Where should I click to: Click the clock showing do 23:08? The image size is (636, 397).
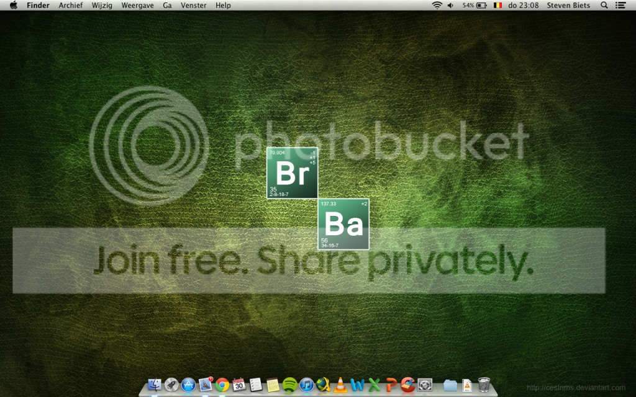(523, 5)
